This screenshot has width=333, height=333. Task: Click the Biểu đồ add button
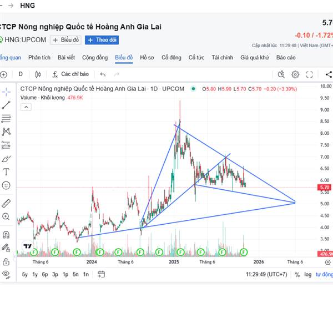65,40
